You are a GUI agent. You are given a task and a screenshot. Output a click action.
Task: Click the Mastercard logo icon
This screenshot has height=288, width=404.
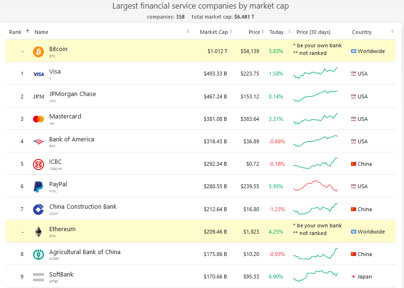point(38,119)
